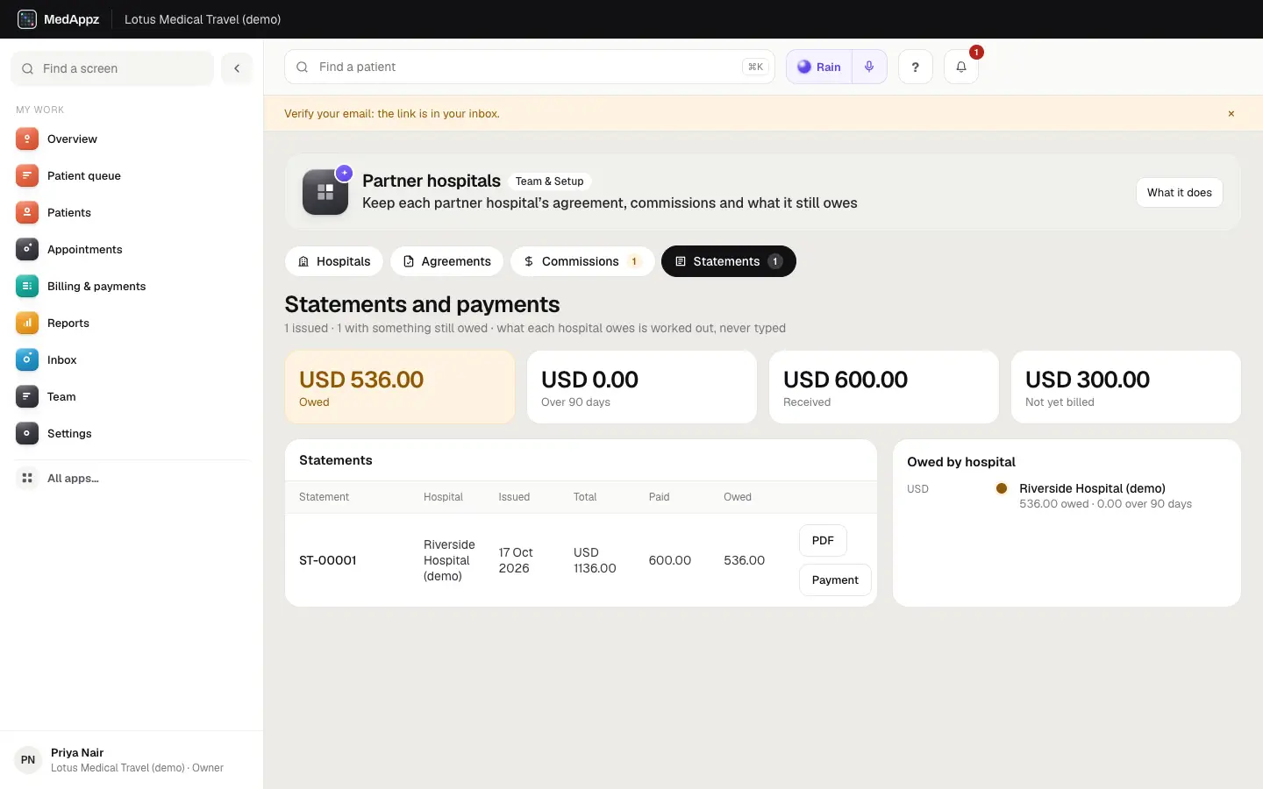Switch to the Agreements tab
The height and width of the screenshot is (789, 1263).
(447, 261)
